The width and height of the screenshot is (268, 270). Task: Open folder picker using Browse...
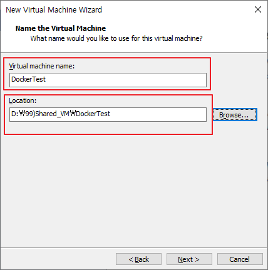pos(235,115)
